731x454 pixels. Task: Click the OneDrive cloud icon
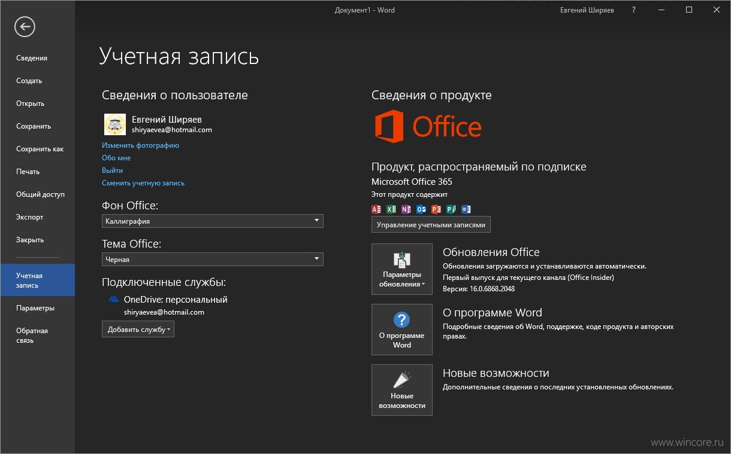point(114,300)
